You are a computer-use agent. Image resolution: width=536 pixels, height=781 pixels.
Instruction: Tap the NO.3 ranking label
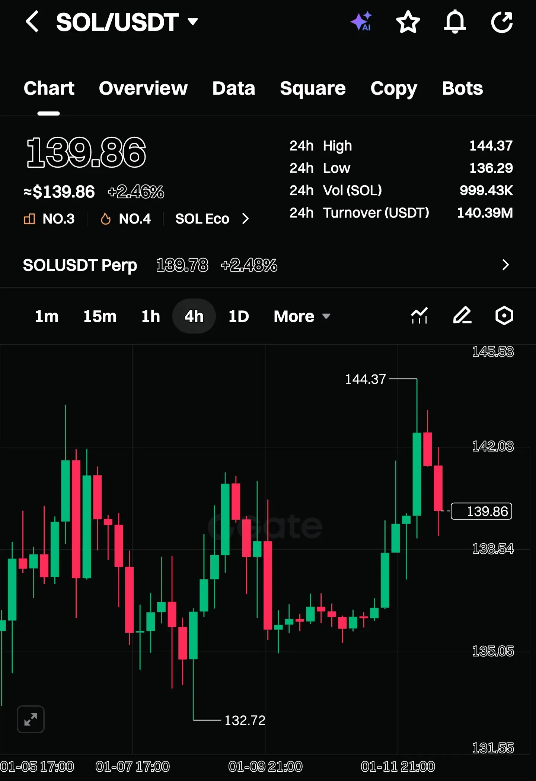click(x=58, y=219)
